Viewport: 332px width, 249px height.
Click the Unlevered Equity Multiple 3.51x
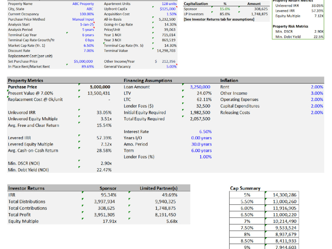tap(106, 119)
